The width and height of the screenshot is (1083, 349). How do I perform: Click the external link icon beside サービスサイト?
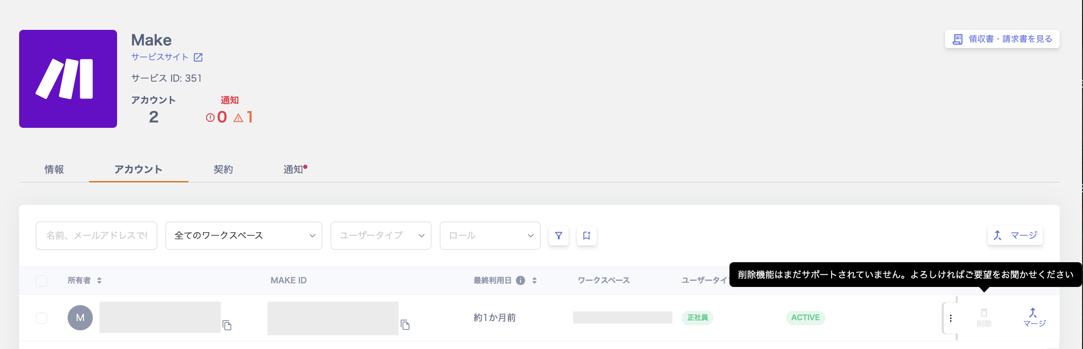pyautogui.click(x=198, y=57)
